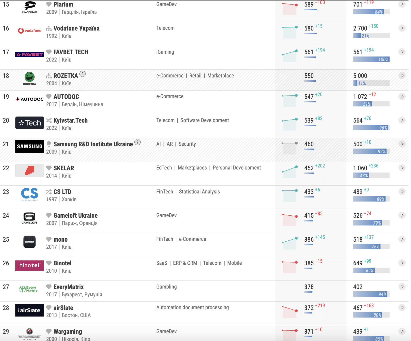
Task: Click the Vodafone logo
Action: coord(30,31)
